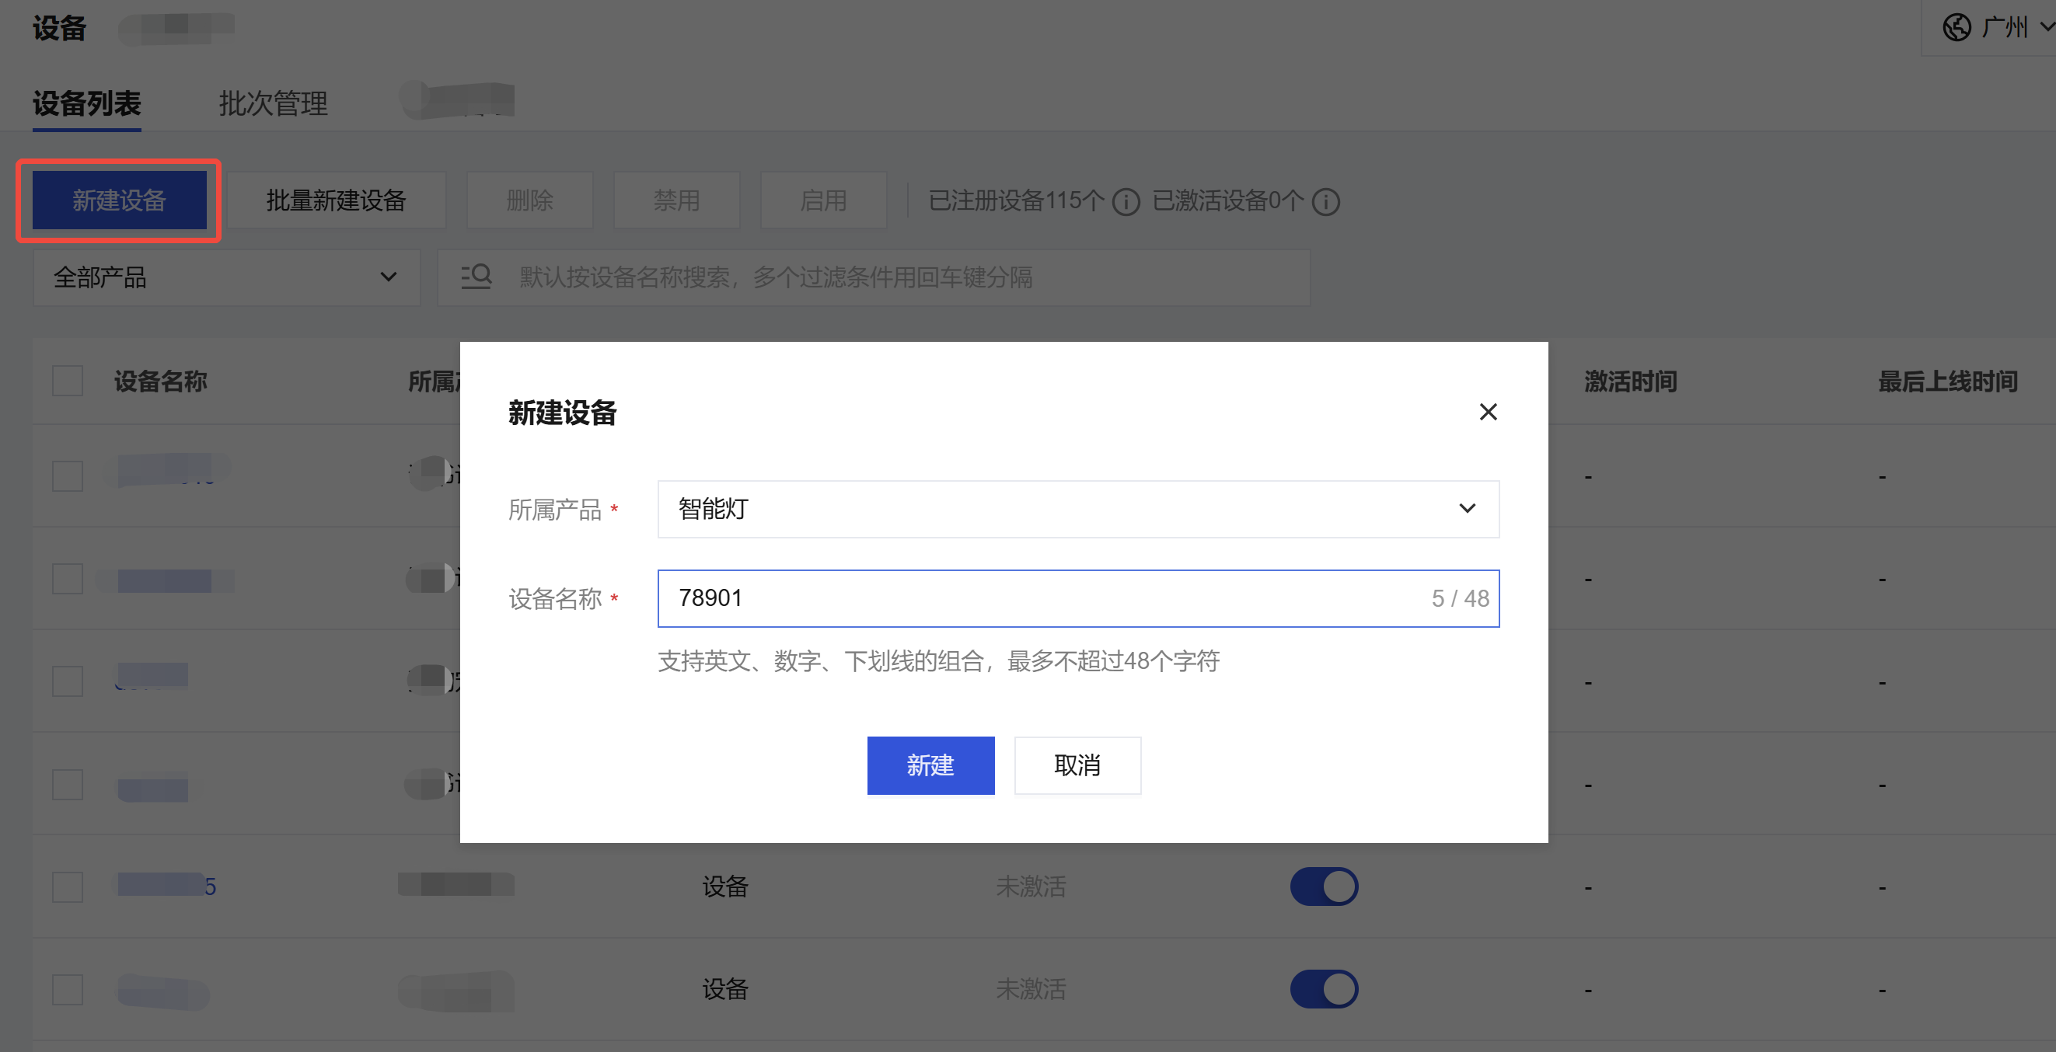Screen dimensions: 2056x1052
Task: Toggle the enable switch in the last row
Action: (1323, 989)
